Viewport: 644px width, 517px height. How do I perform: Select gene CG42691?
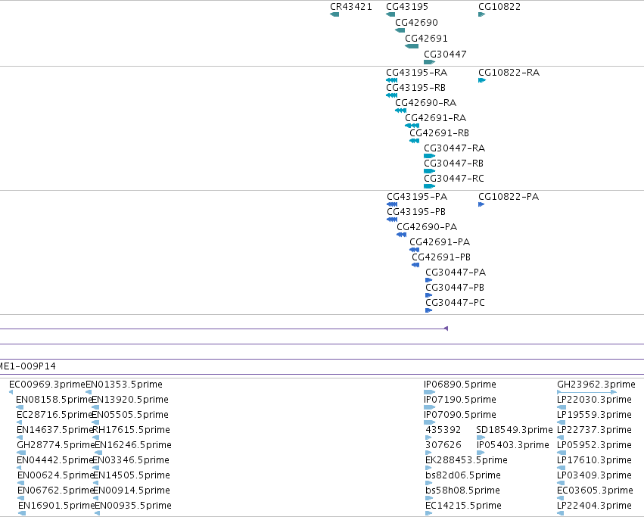click(412, 46)
